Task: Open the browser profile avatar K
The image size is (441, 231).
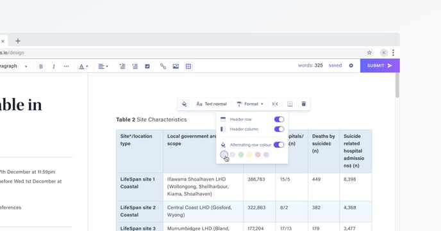Action: click(384, 52)
